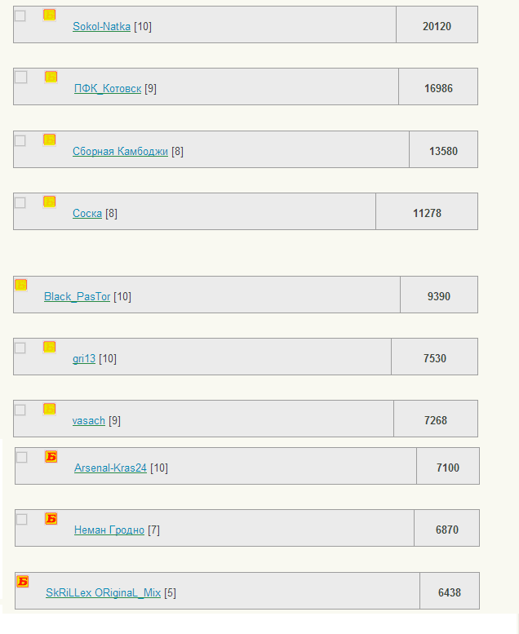
Task: Click yellow Б icon above Black_PasTor
Action: [x=21, y=285]
